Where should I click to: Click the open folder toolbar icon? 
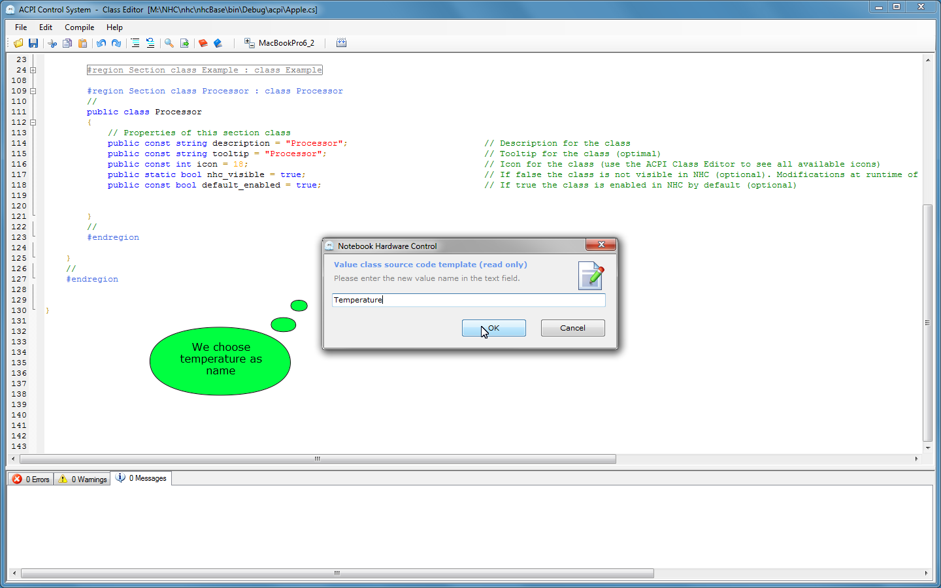(18, 43)
